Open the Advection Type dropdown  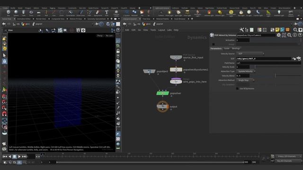(246, 71)
